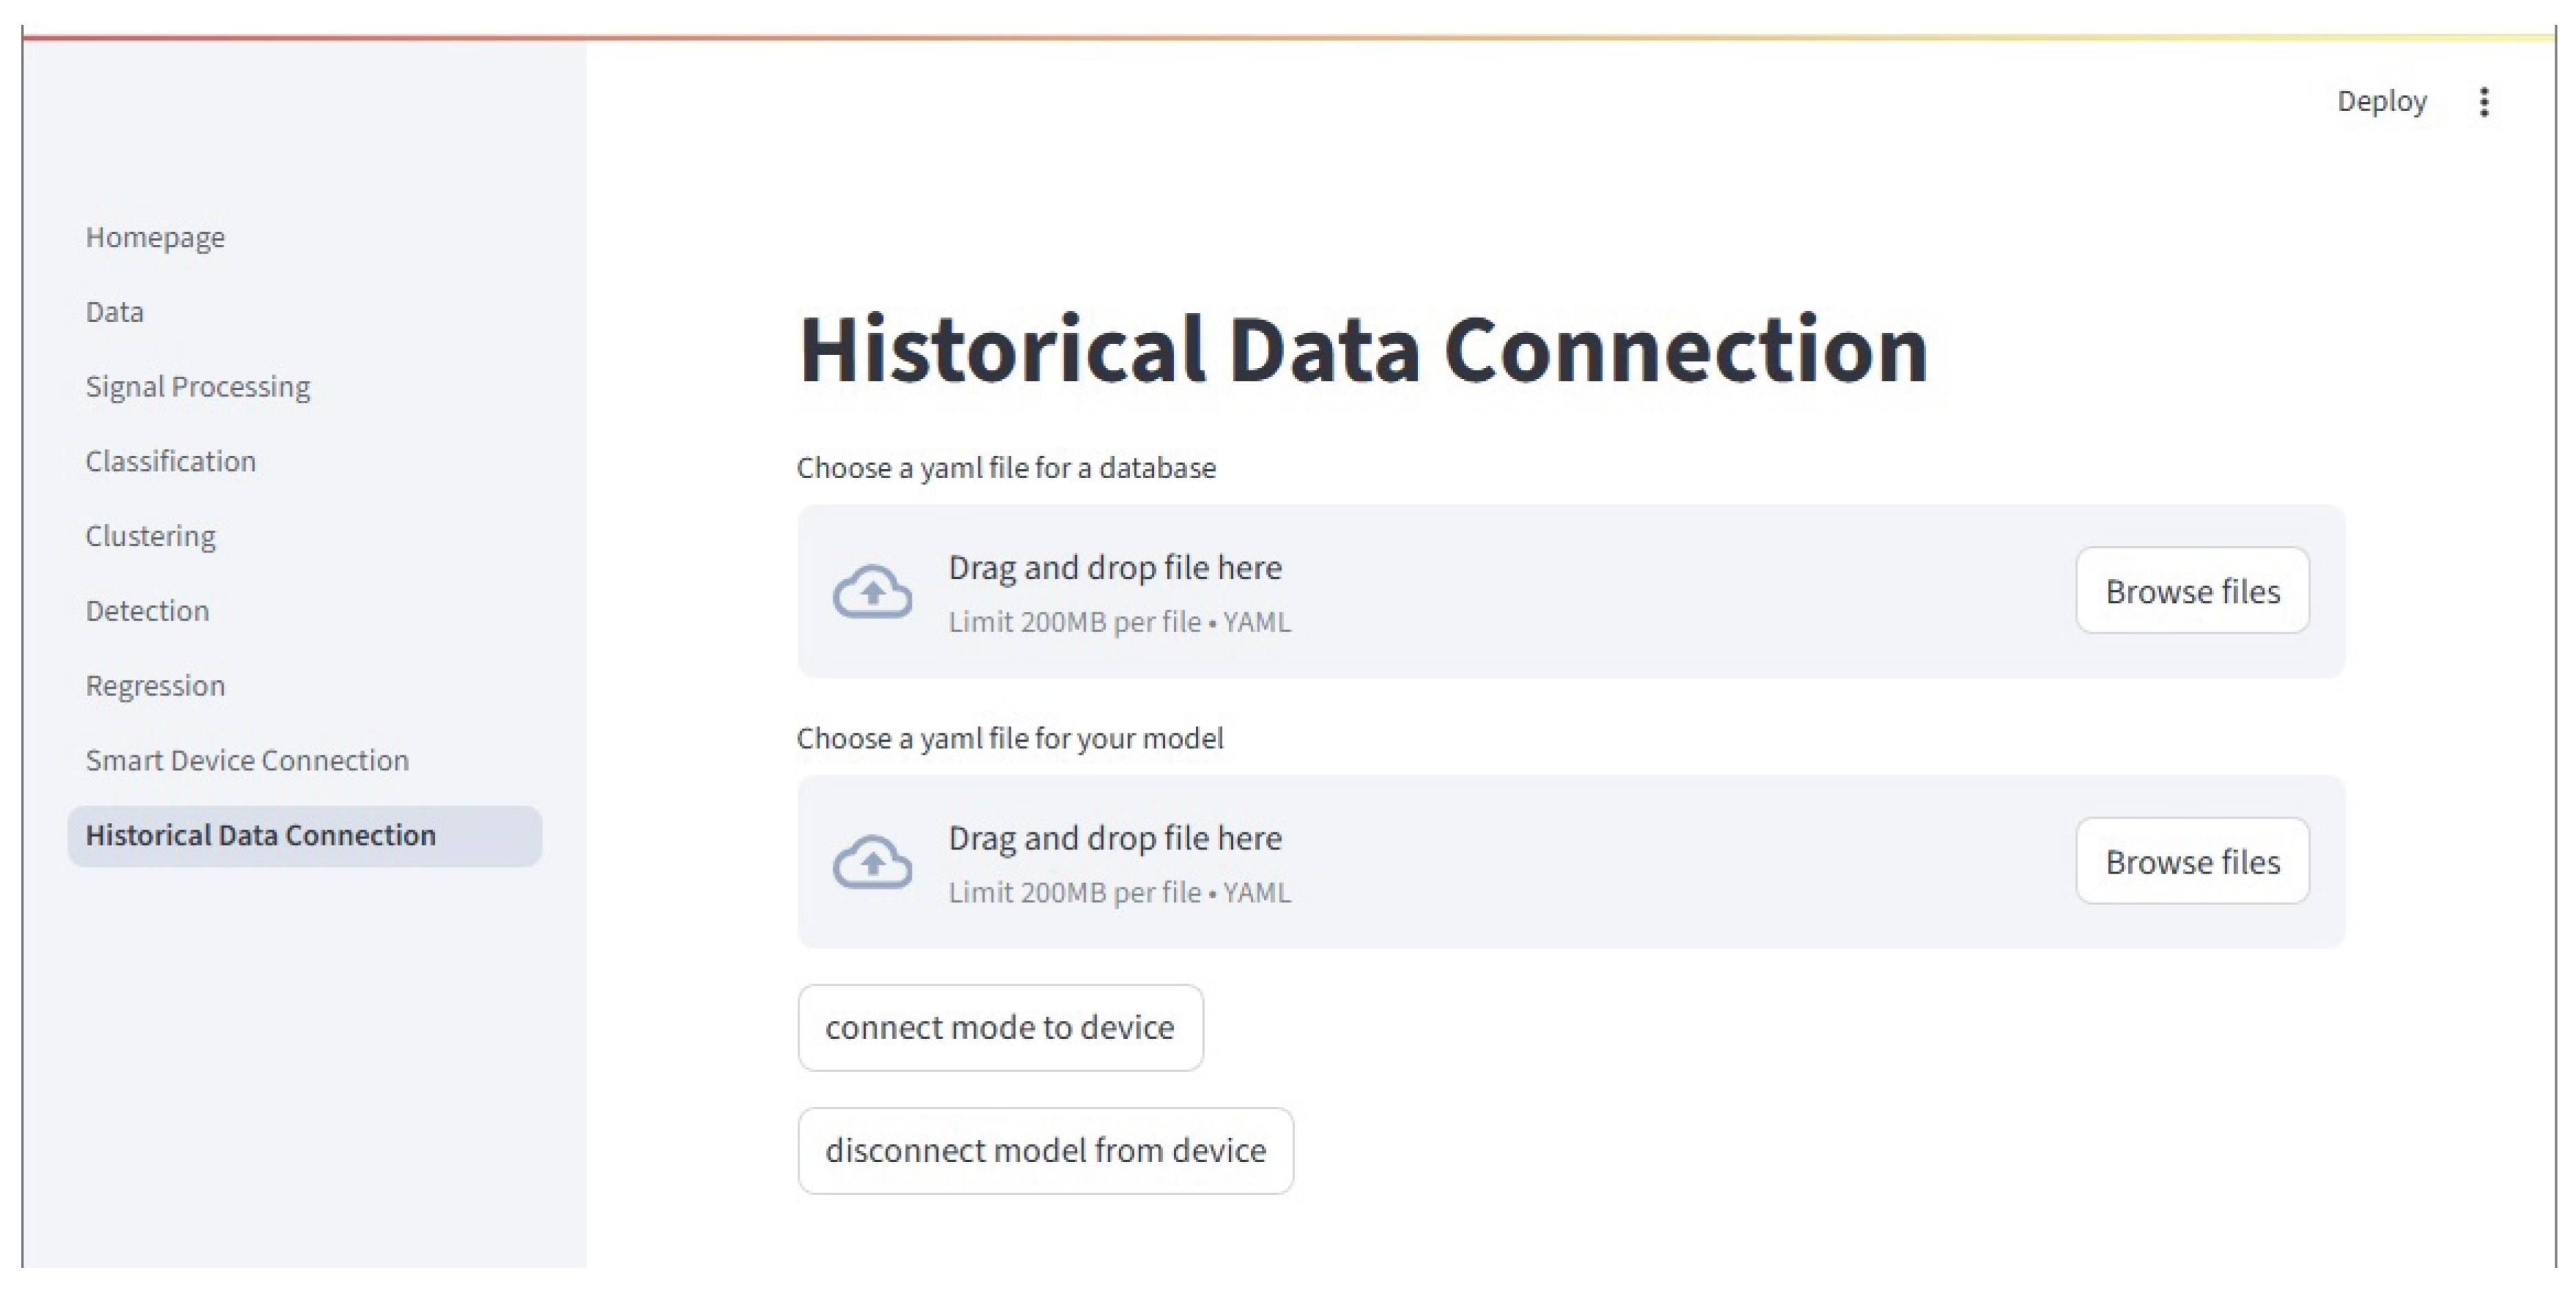Click the three-dot main menu icon
Screen dimensions: 2576x1294
tap(2484, 102)
